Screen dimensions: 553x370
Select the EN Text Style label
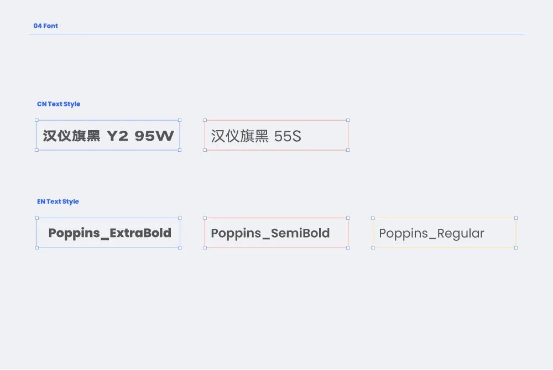pyautogui.click(x=58, y=202)
